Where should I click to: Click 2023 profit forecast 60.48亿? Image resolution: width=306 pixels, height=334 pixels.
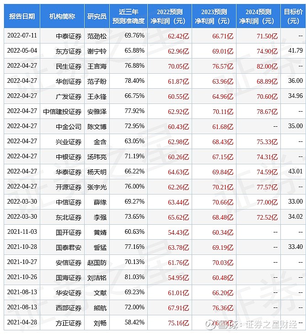click(223, 278)
